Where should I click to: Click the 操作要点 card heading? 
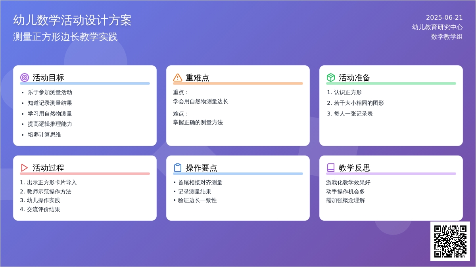[202, 168]
